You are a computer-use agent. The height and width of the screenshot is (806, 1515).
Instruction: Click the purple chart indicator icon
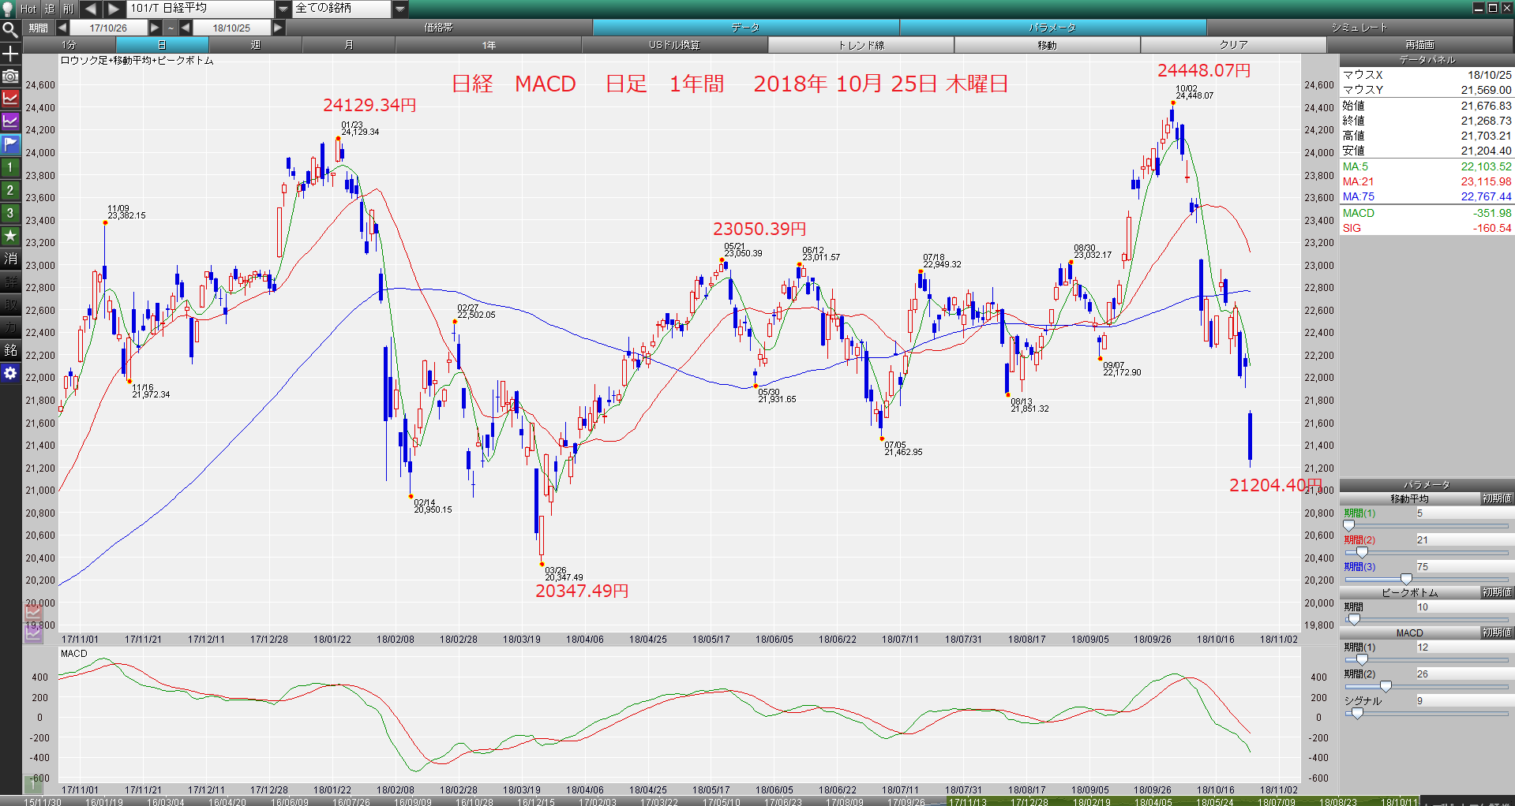[10, 122]
